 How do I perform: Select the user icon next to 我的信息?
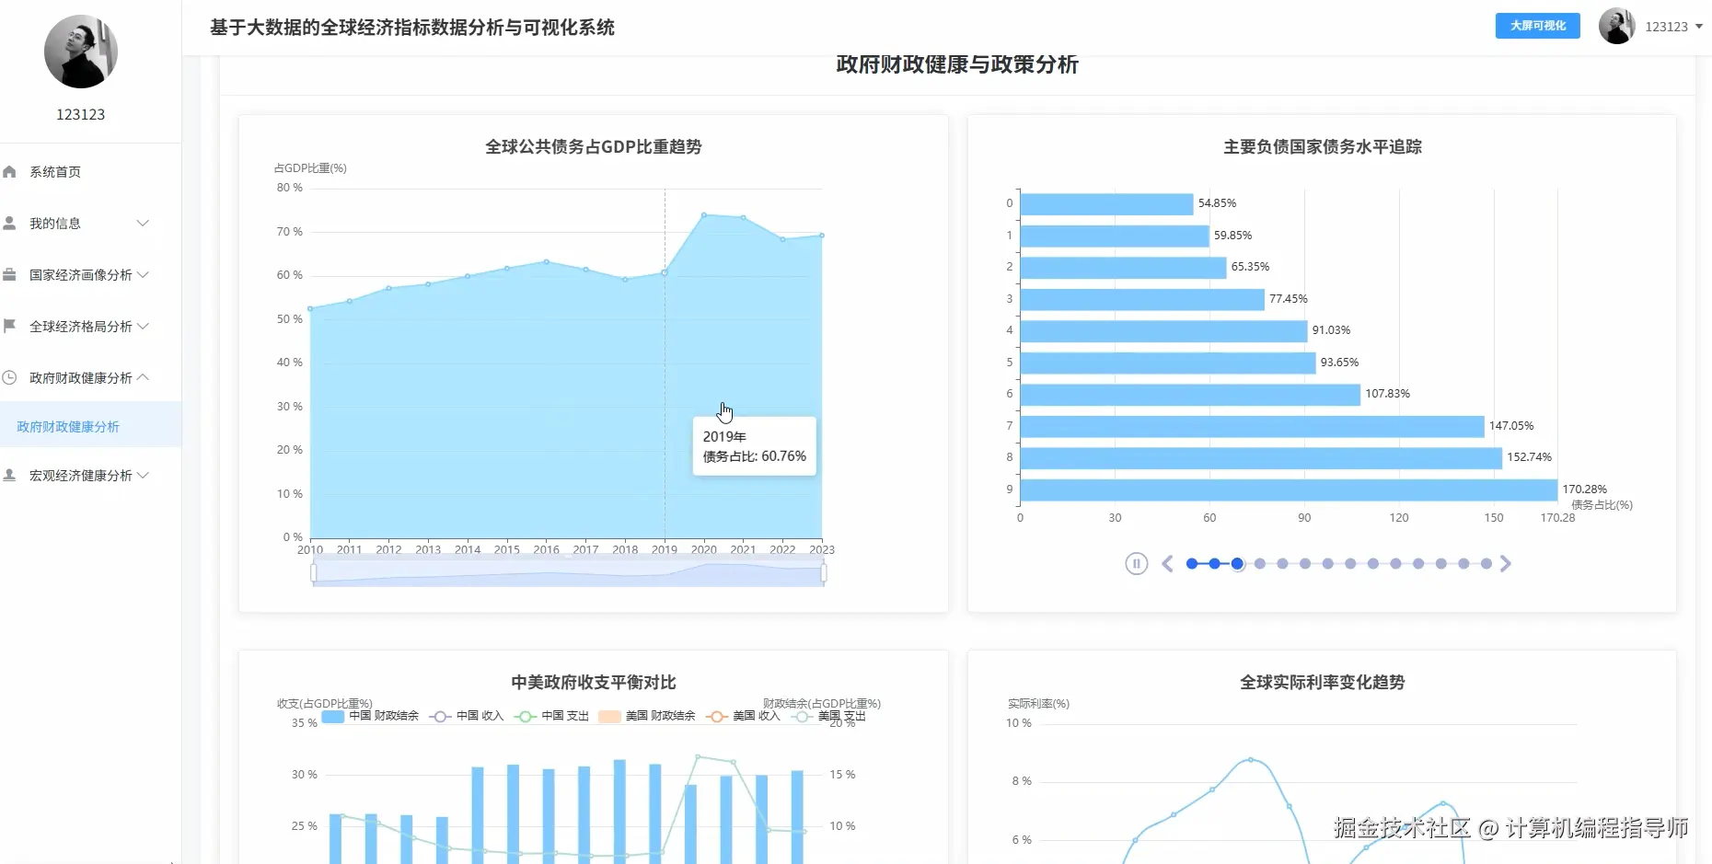[x=10, y=223]
